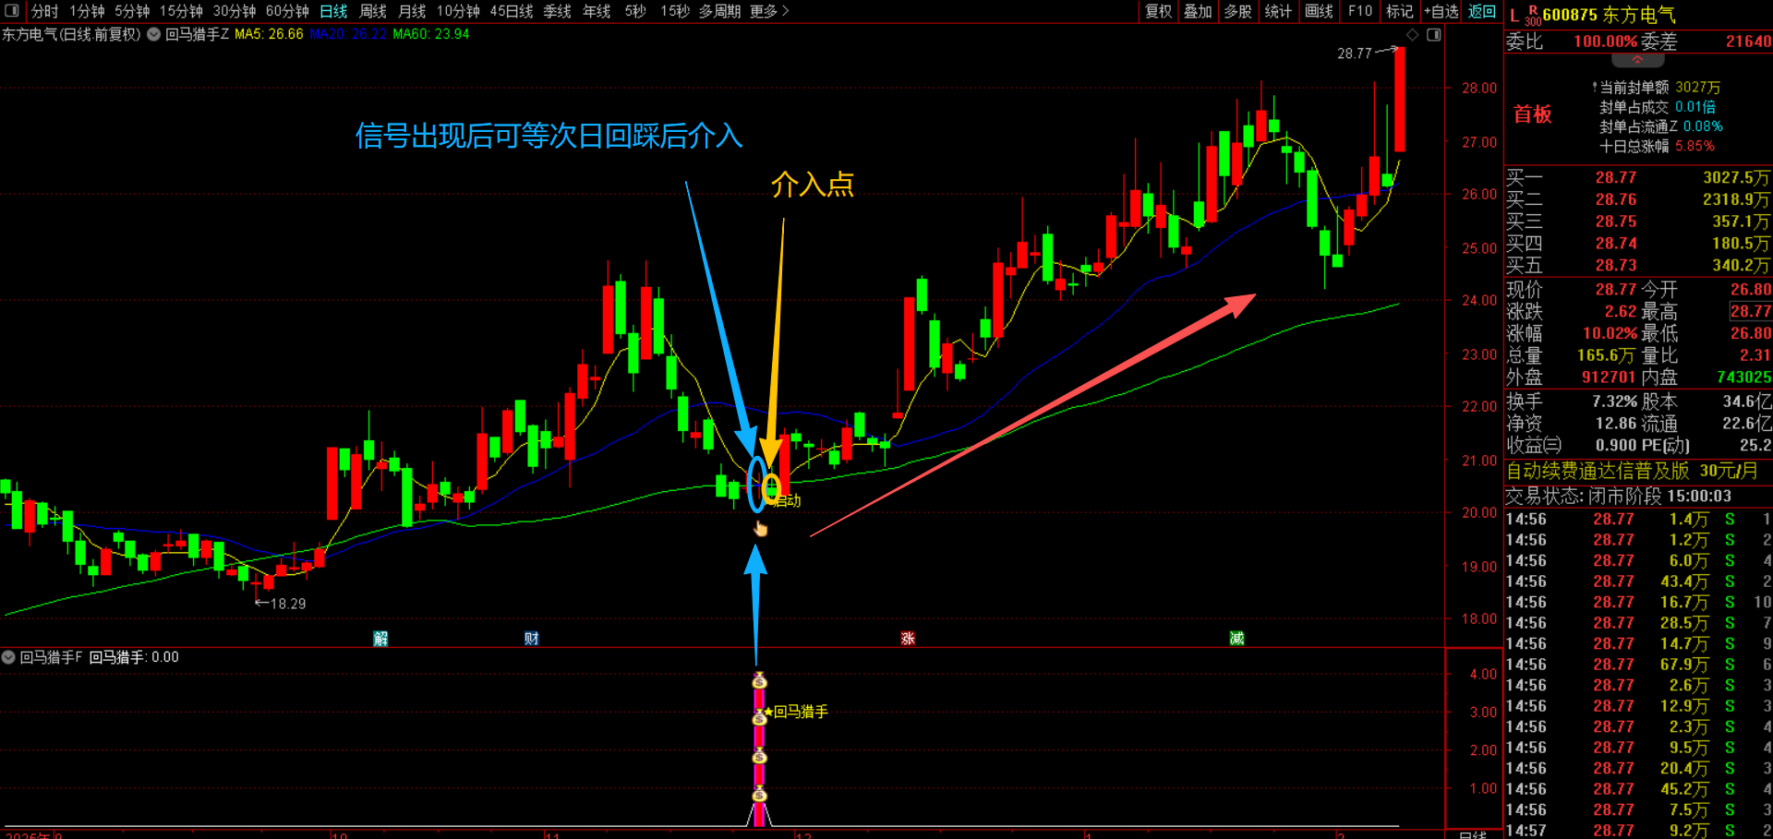The image size is (1773, 839).
Task: Select the 60分钟 period
Action: (287, 11)
